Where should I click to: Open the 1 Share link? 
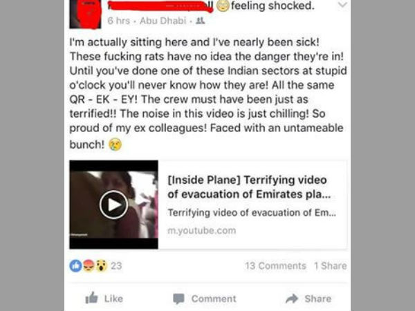331,266
